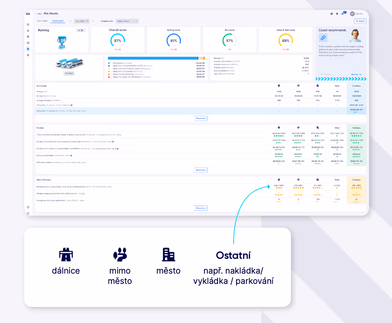Open the Select driver compare dropdown
Screen dimensions: 392x323
[x=127, y=21]
